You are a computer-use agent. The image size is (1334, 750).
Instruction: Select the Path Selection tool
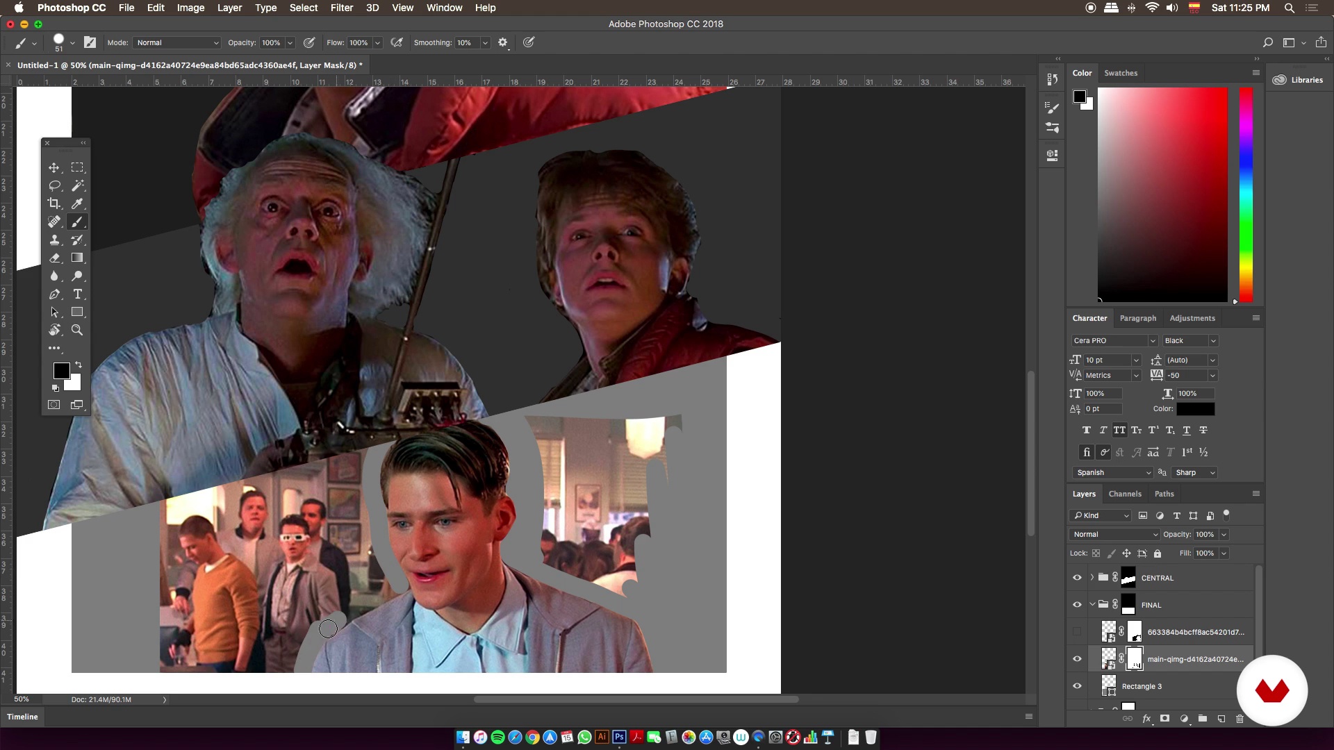54,312
